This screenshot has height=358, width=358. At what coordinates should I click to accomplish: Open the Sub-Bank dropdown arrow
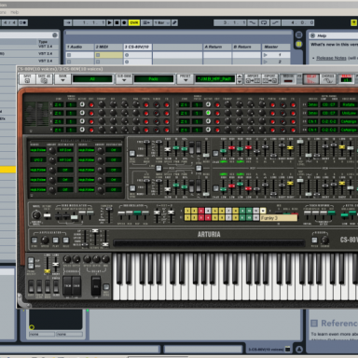coord(124,79)
